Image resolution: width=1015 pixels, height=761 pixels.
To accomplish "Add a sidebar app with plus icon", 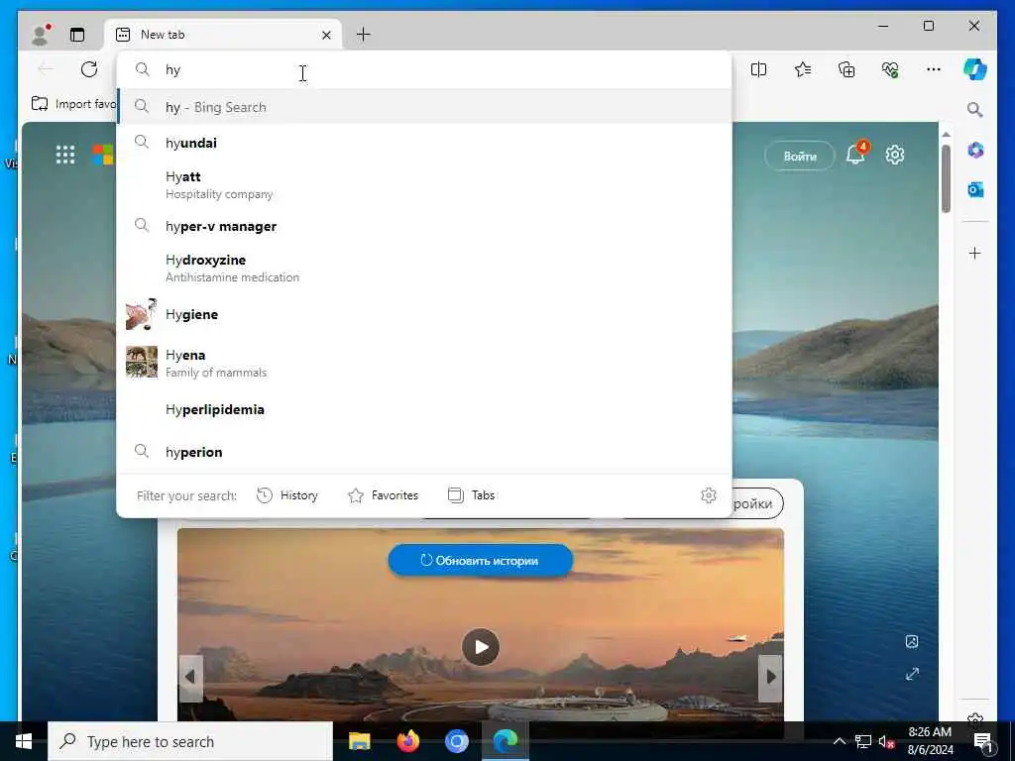I will point(975,253).
